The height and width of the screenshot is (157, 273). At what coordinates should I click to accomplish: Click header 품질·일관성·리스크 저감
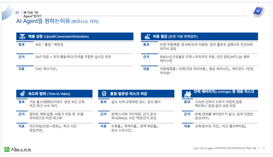pyautogui.click(x=128, y=94)
